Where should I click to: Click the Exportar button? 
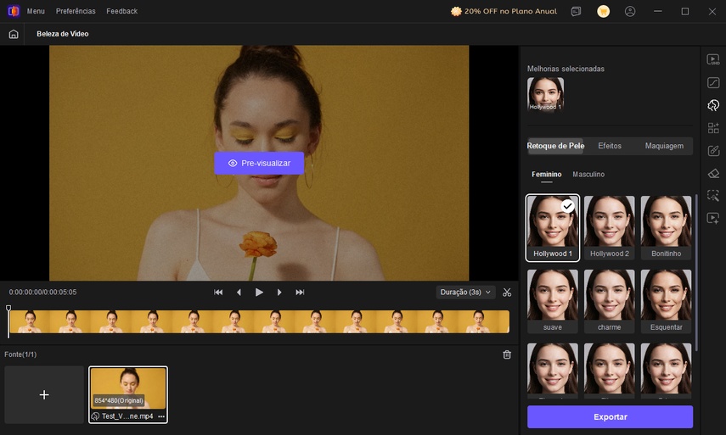[610, 417]
